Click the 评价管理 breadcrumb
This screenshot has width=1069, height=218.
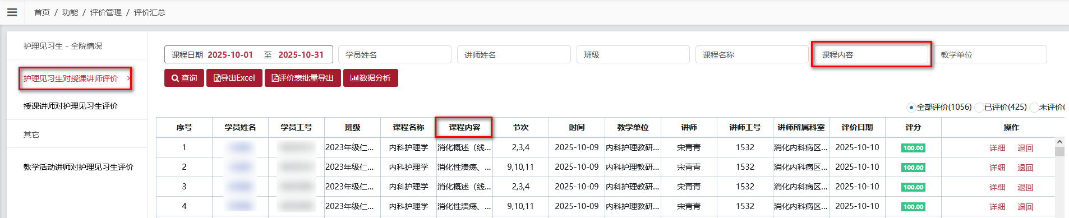coord(106,12)
